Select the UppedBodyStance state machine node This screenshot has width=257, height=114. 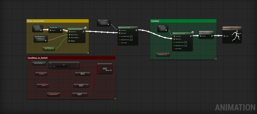tap(41, 39)
